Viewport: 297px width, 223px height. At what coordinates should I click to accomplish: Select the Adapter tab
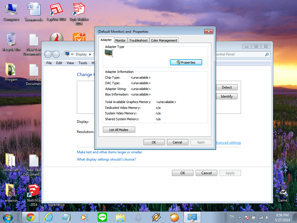pos(106,40)
